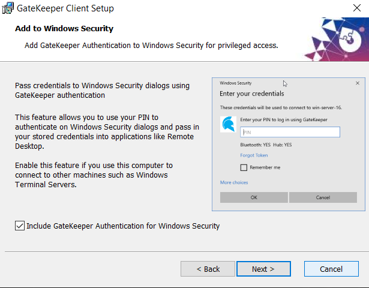Click the Bluetooth and Hub status text
Viewport: 369px width, 288px height.
point(266,145)
